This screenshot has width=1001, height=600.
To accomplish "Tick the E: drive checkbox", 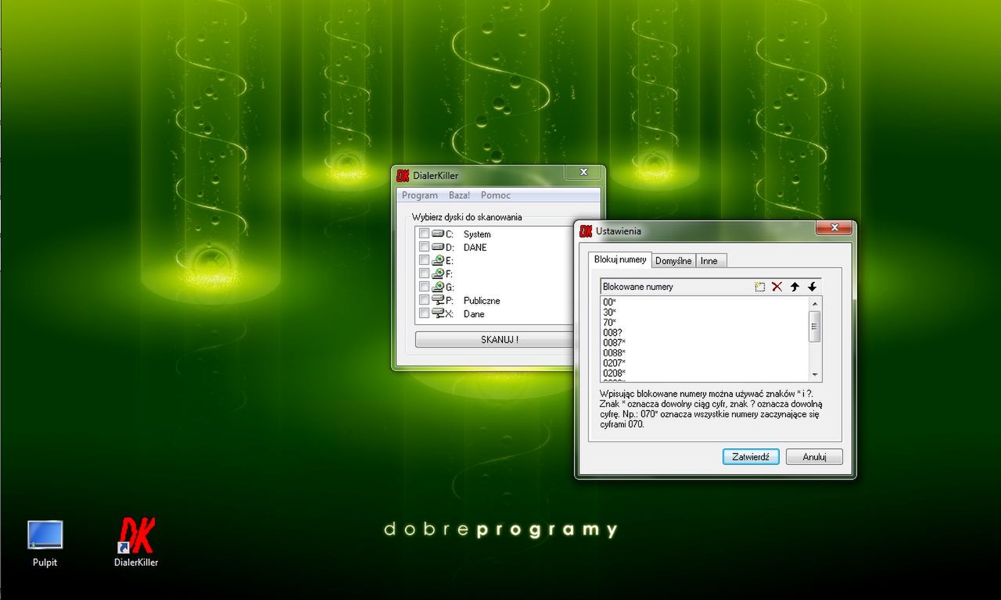I will 424,260.
